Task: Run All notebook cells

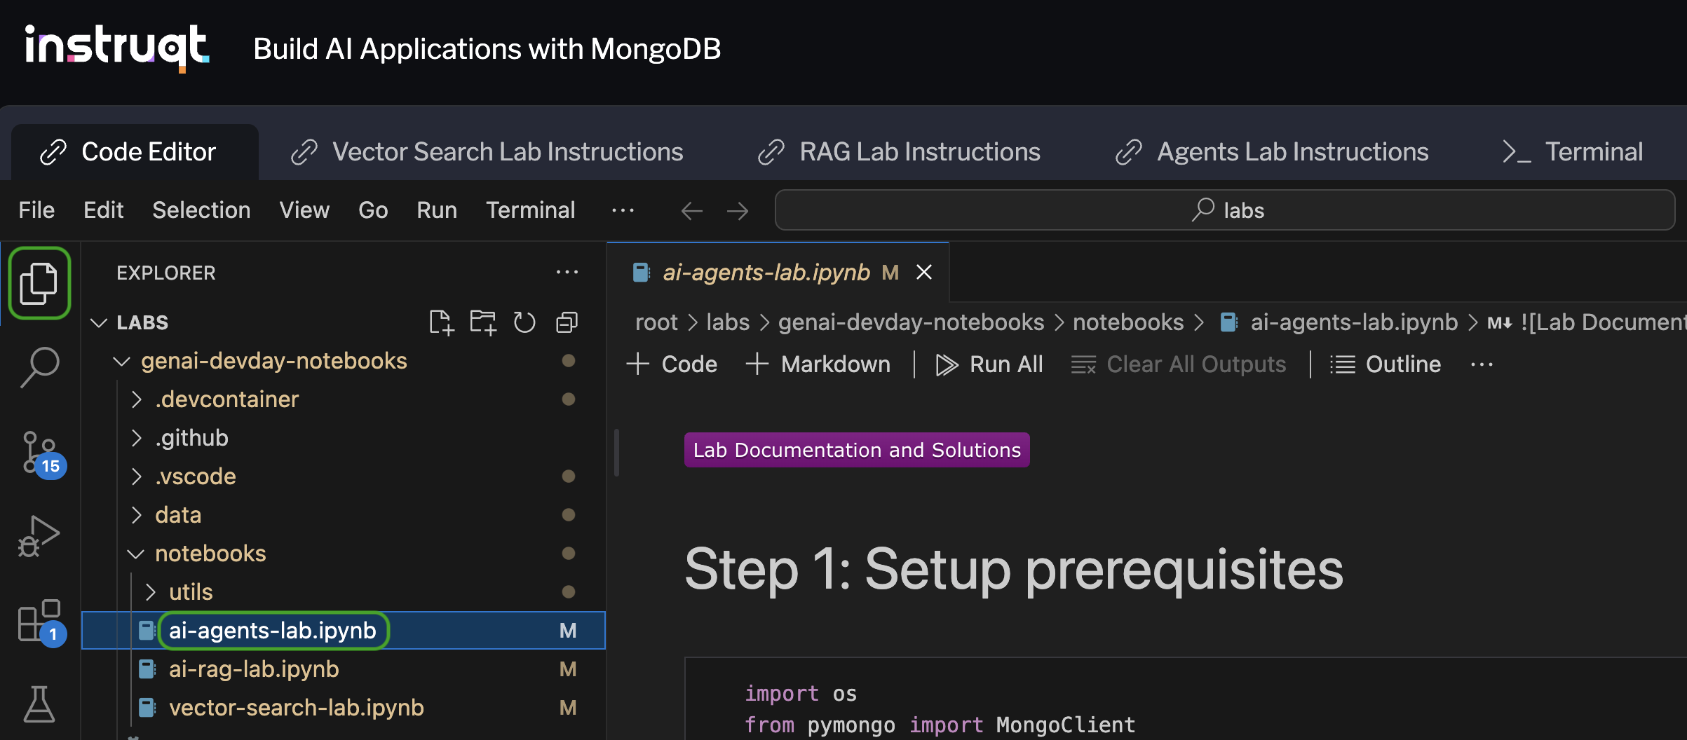Action: click(x=989, y=364)
